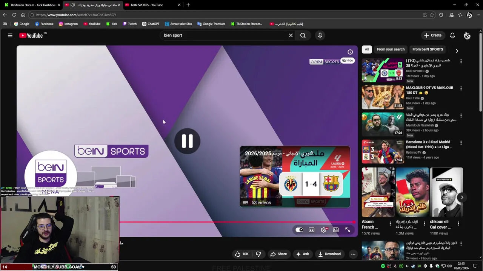
Task: Open the Windows notification center
Action: 476,266
